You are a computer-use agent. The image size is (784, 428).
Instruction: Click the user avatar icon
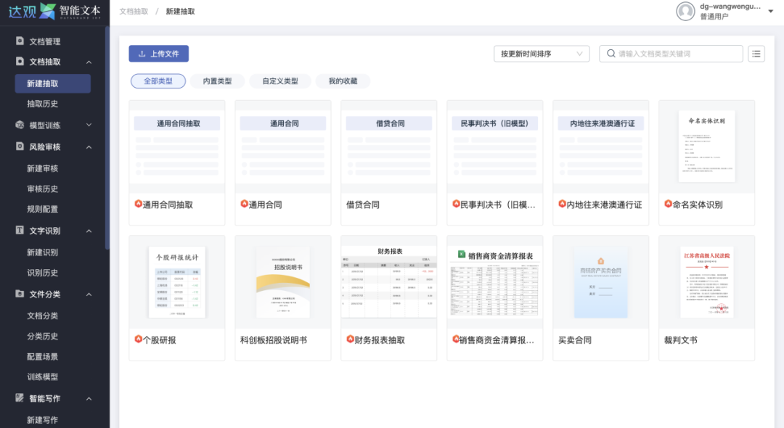coord(685,11)
